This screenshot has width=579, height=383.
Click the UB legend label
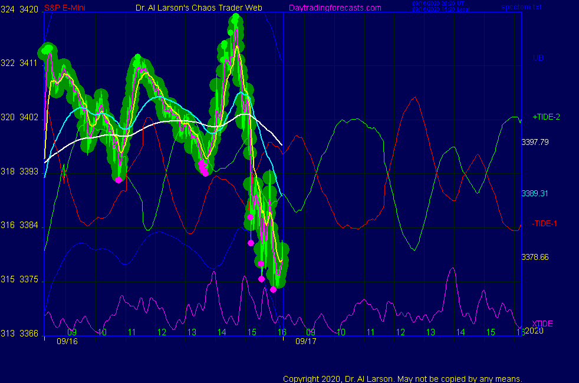coord(538,58)
